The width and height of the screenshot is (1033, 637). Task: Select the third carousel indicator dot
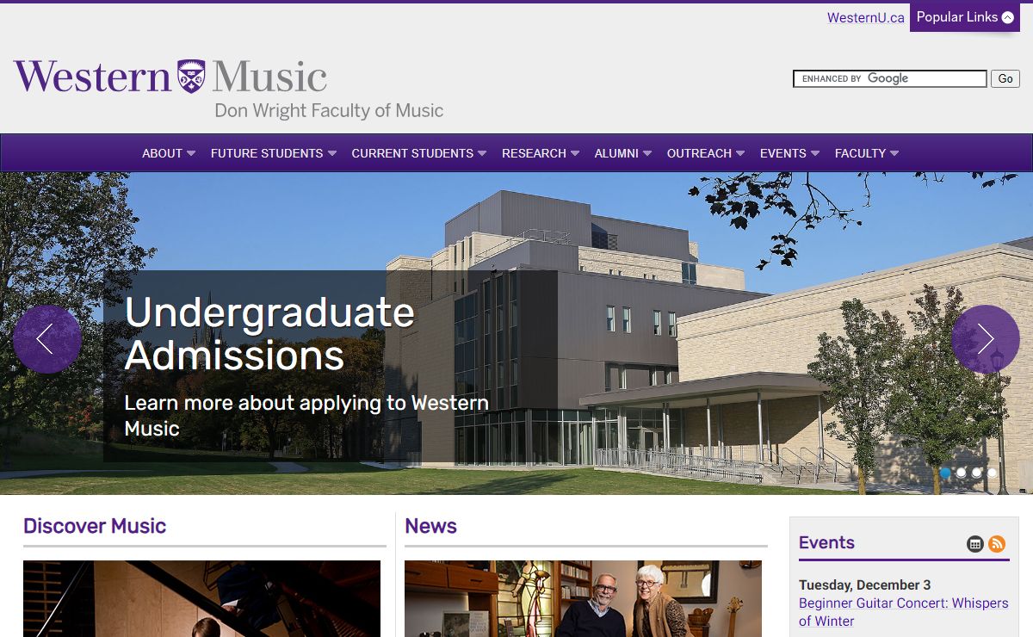976,473
